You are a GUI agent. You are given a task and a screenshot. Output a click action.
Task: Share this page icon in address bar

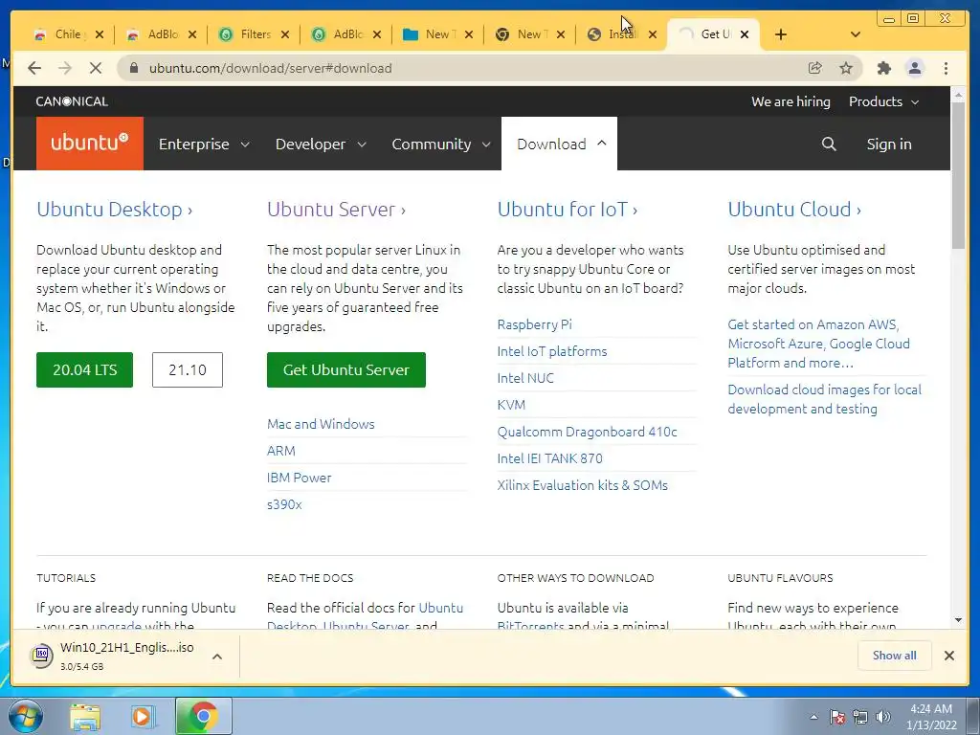coord(815,68)
